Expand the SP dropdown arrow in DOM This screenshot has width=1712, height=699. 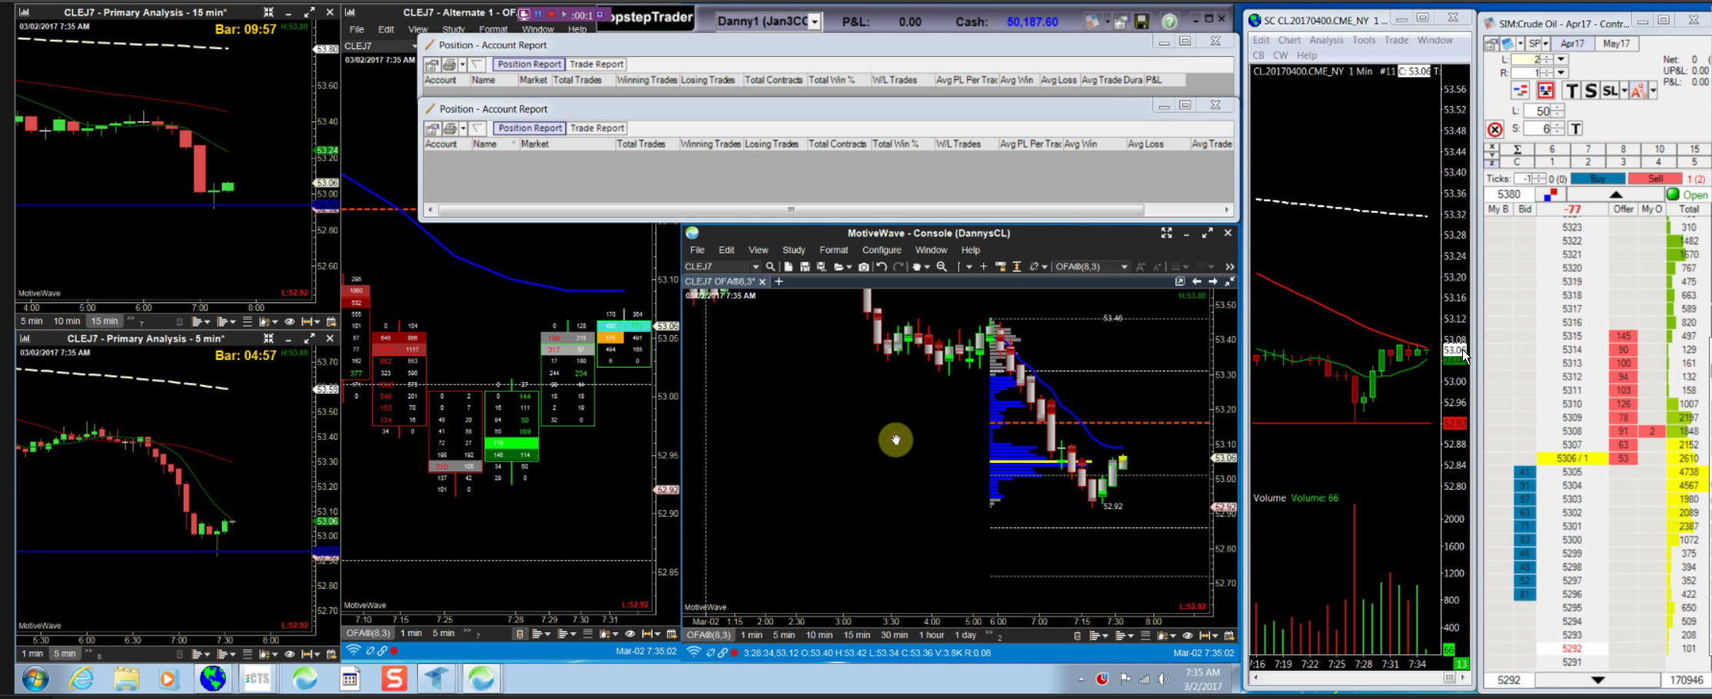1545,44
